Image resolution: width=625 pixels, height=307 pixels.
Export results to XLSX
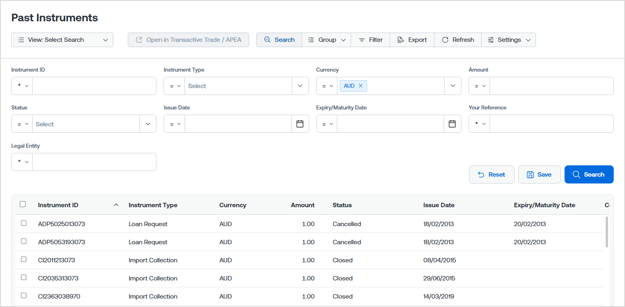pyautogui.click(x=412, y=40)
